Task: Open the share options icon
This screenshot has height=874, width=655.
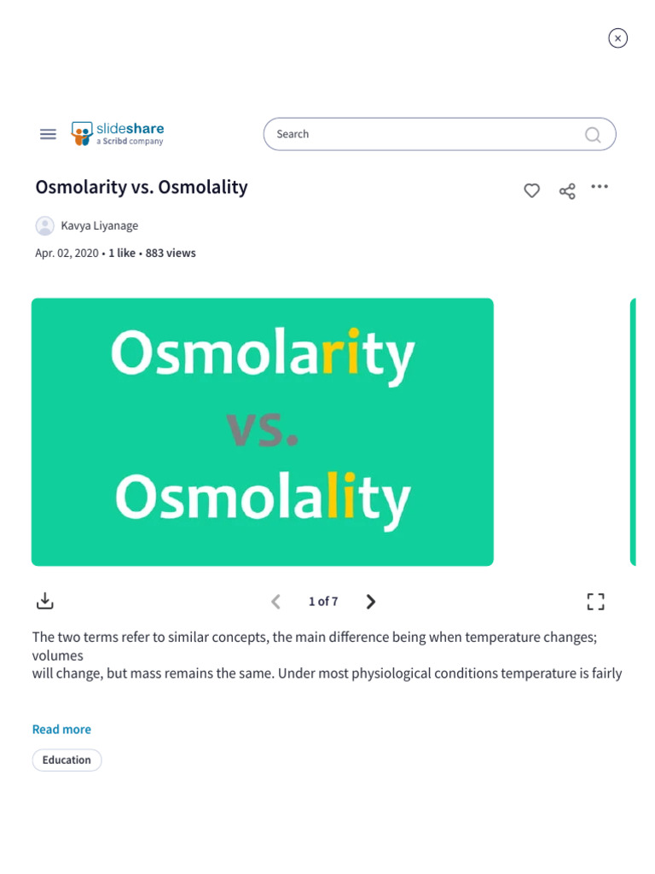Action: click(x=567, y=190)
